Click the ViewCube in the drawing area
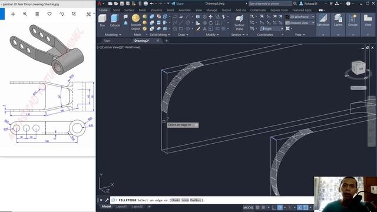 tap(359, 68)
